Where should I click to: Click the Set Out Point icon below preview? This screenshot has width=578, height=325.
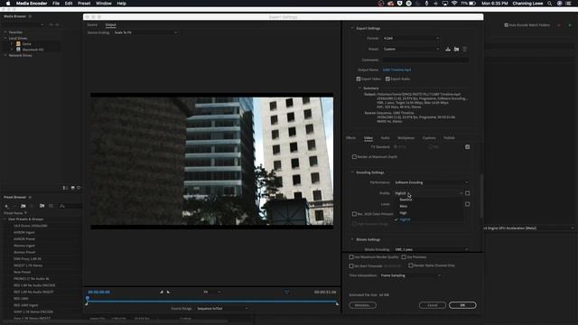click(169, 292)
